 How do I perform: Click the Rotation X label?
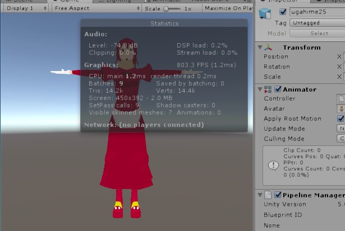(339, 67)
